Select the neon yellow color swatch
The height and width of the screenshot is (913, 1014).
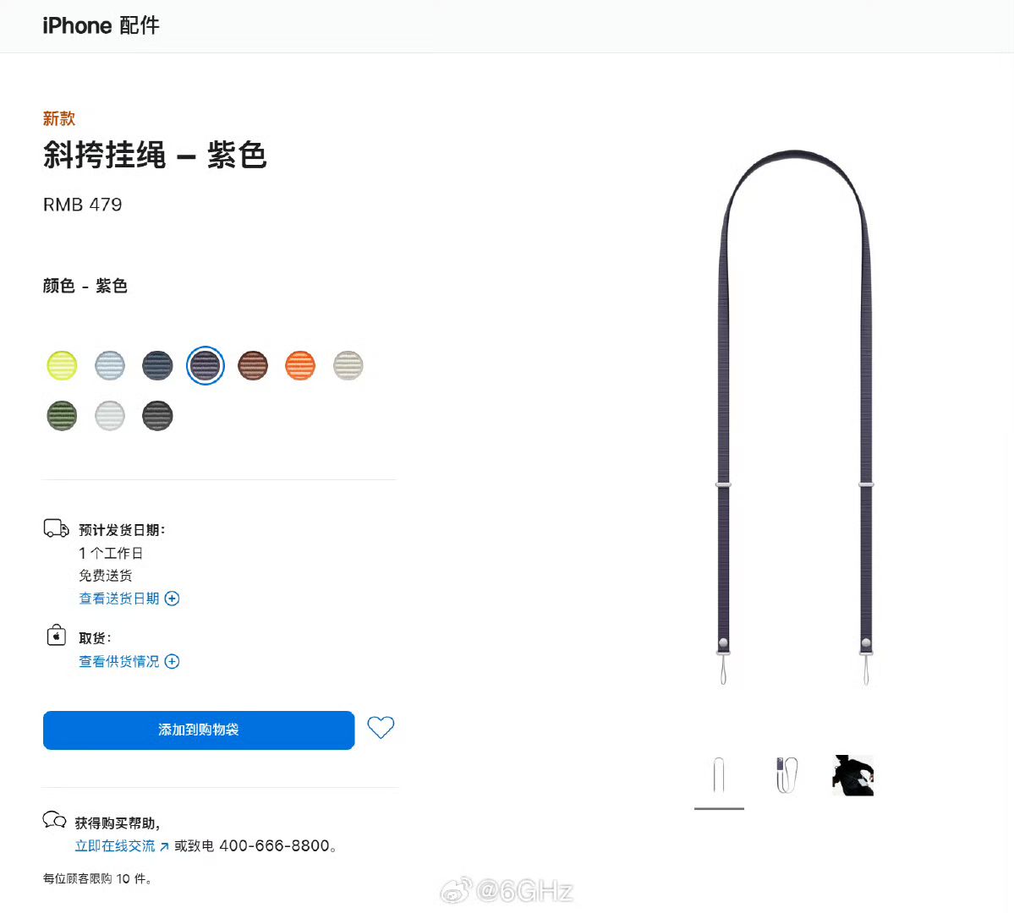point(62,365)
